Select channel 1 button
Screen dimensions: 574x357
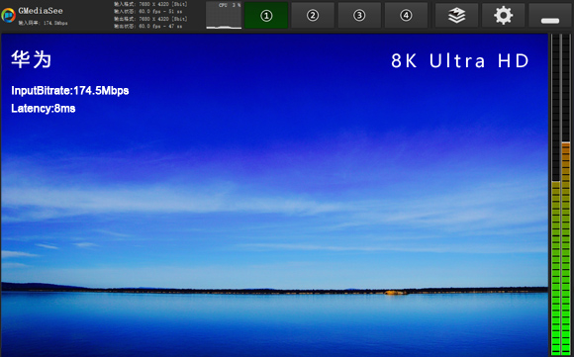click(x=266, y=16)
